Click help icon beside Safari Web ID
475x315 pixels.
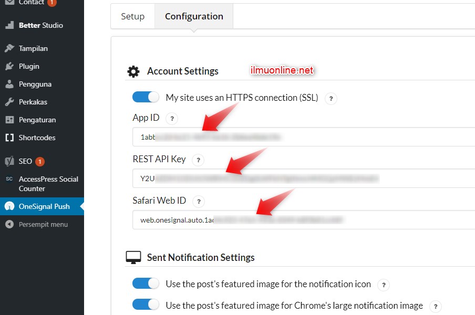pos(198,201)
